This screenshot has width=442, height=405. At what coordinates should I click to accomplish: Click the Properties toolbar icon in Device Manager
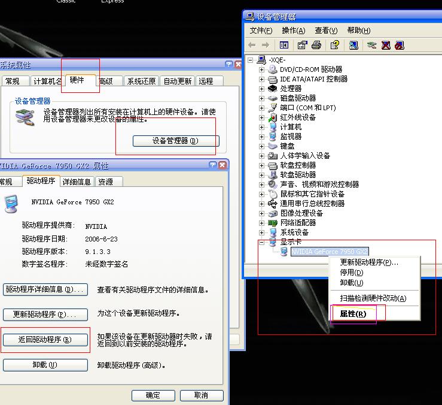coord(302,45)
